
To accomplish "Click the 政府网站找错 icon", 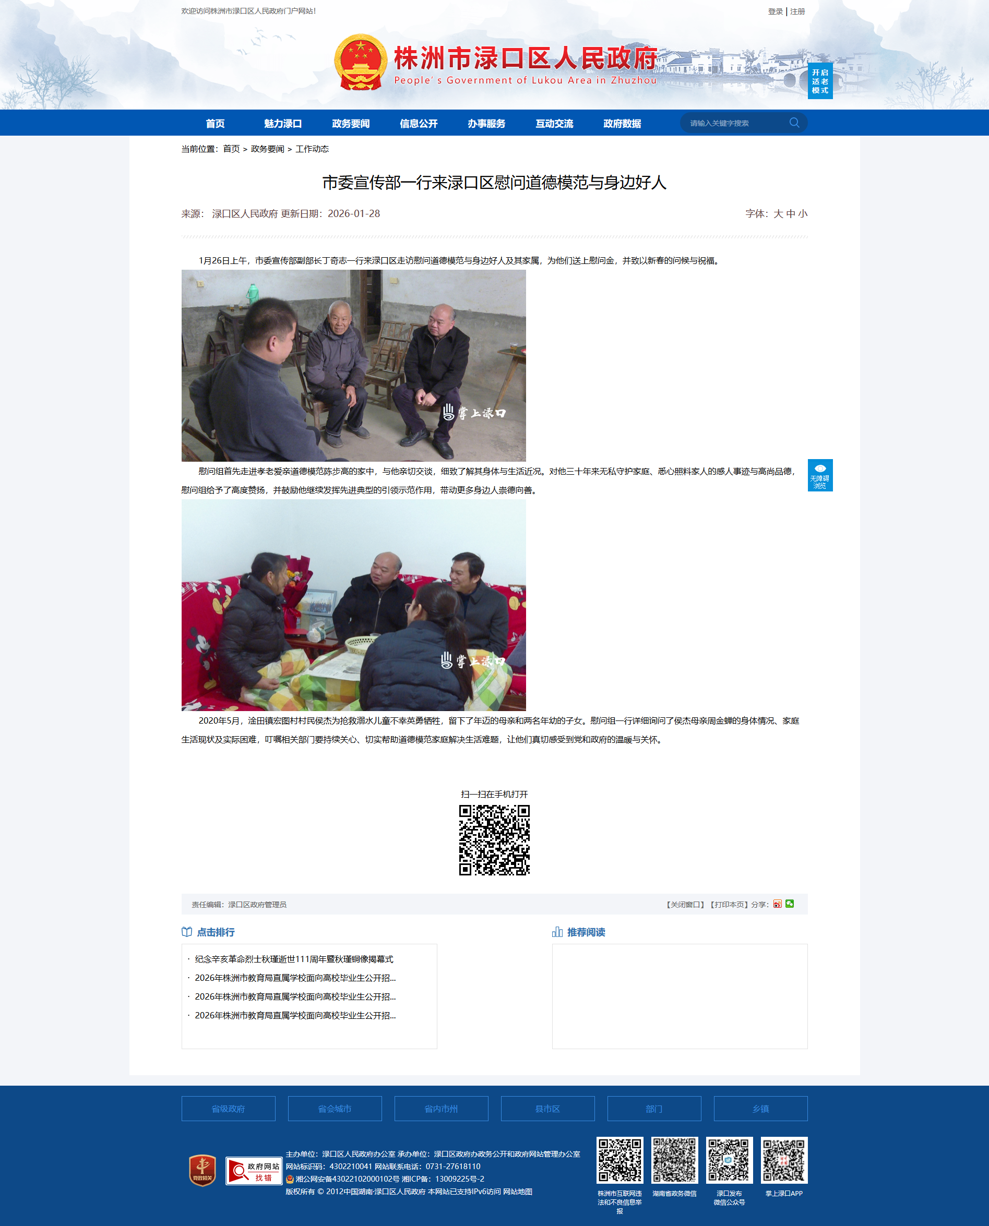I will 254,1171.
